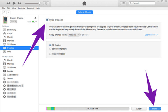Viewport: 168px width, 112px height.
Task: Open the Pictures source dropdown
Action: click(x=73, y=35)
